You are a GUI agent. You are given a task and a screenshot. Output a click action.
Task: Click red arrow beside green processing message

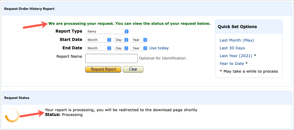34,25
